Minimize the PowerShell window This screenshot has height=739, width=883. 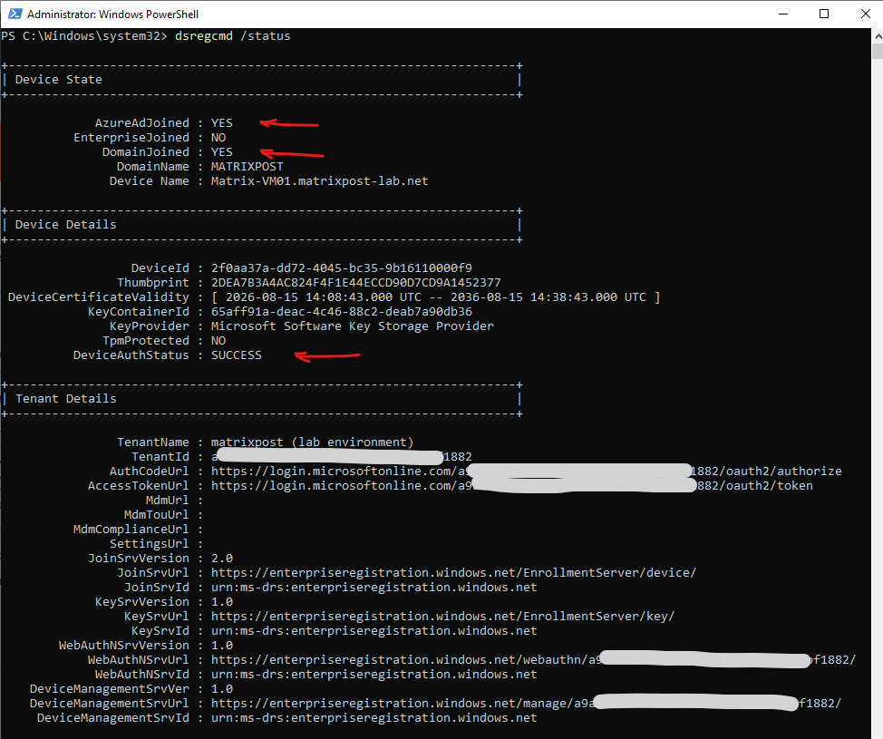782,14
